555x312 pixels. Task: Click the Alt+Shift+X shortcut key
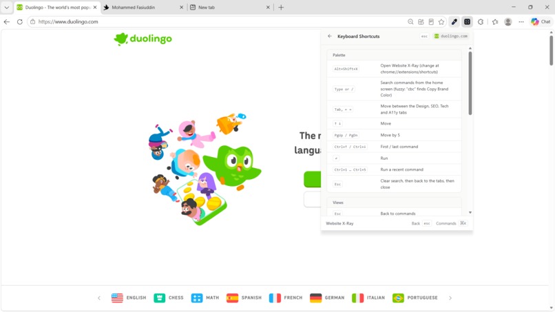(x=346, y=69)
